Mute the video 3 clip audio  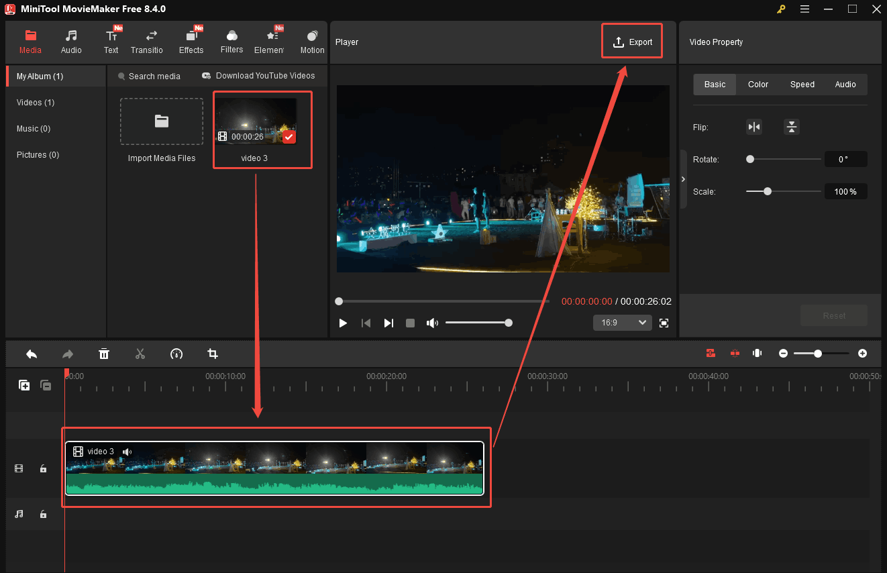(127, 452)
